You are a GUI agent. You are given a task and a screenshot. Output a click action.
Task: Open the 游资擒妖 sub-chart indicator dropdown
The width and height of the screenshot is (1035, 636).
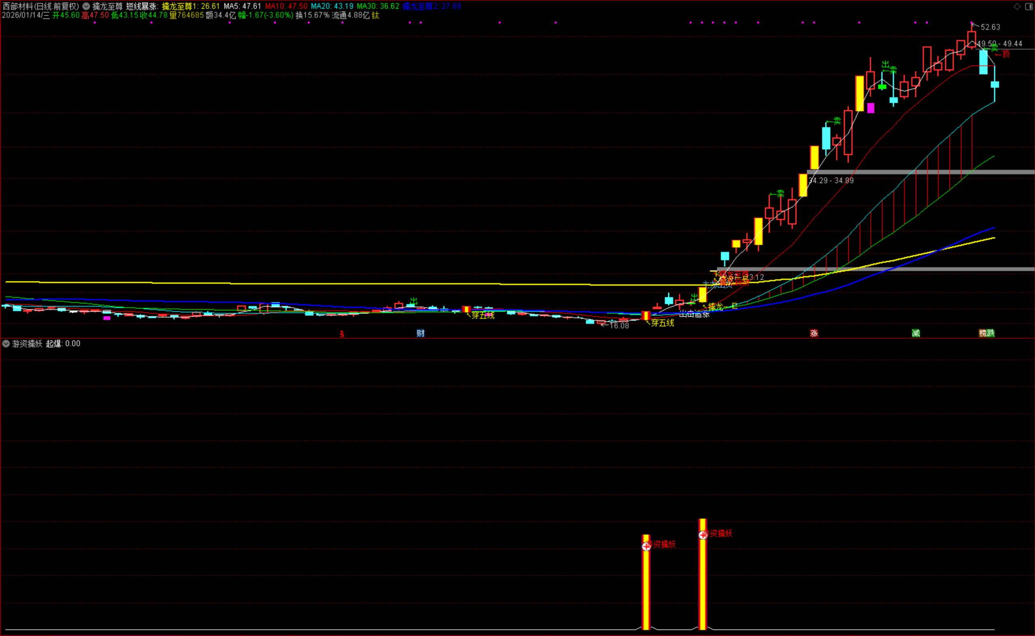[x=6, y=344]
